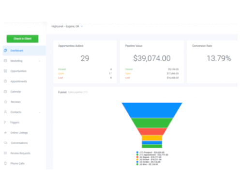Click the yellow Docket legend dot
This screenshot has width=242, height=193.
tap(137, 159)
